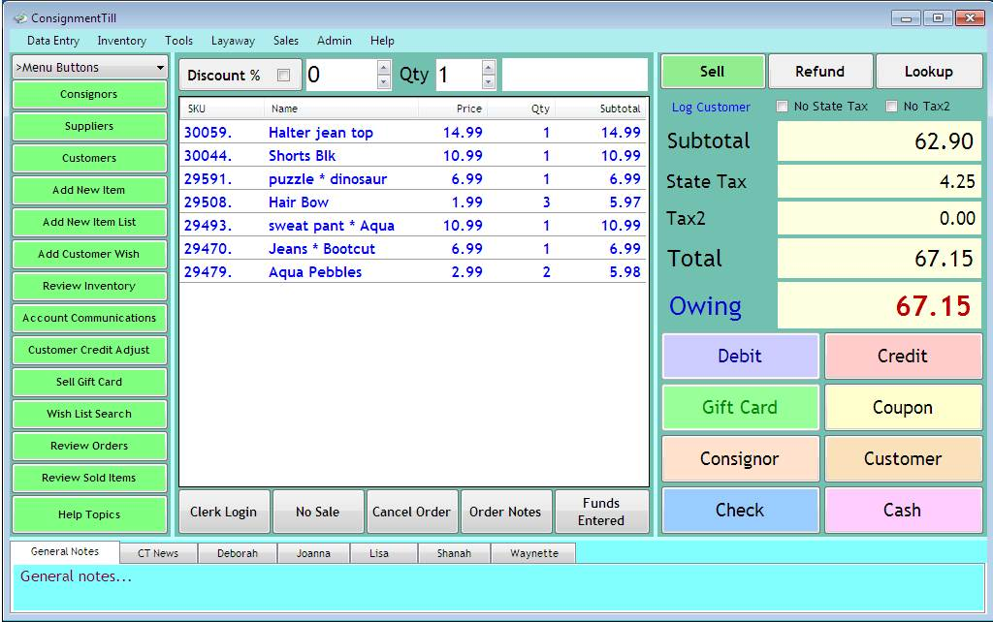Viewport: 993px width, 622px height.
Task: Enable the No State Tax checkbox
Action: tap(783, 107)
